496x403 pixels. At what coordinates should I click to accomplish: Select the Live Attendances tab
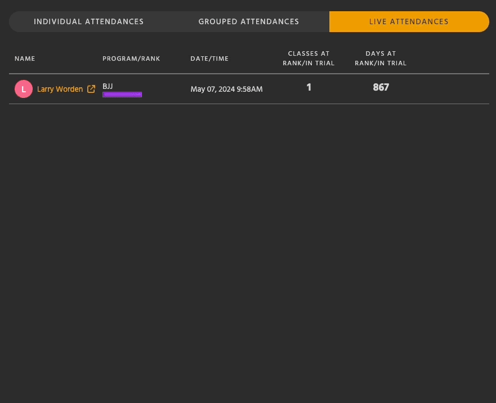(x=409, y=21)
